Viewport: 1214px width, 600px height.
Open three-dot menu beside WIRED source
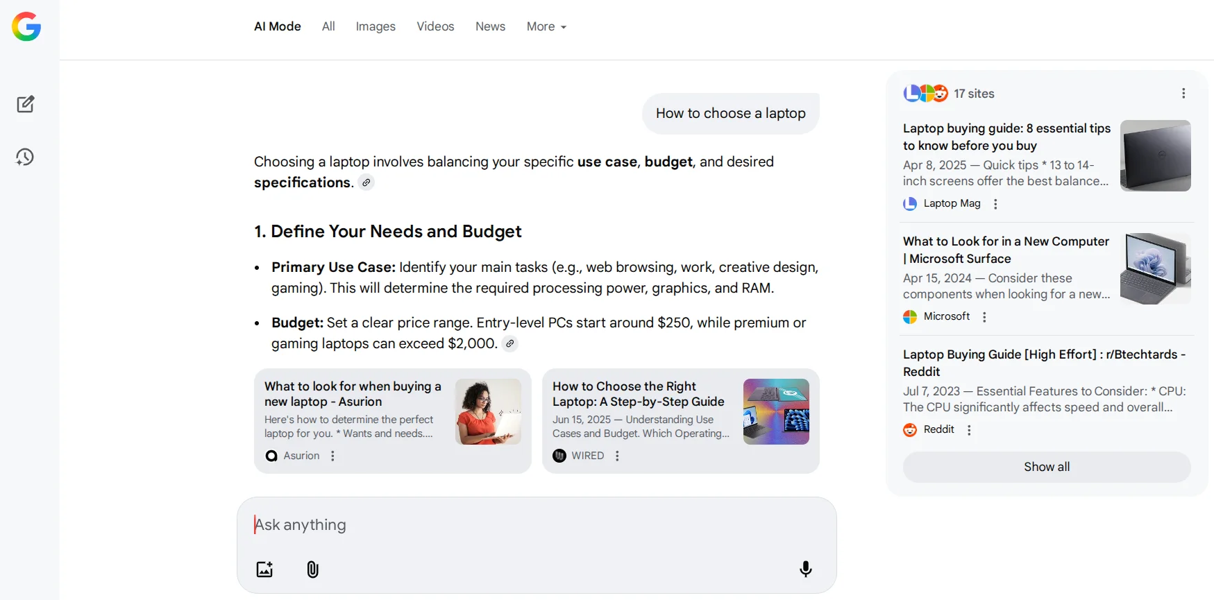617,456
